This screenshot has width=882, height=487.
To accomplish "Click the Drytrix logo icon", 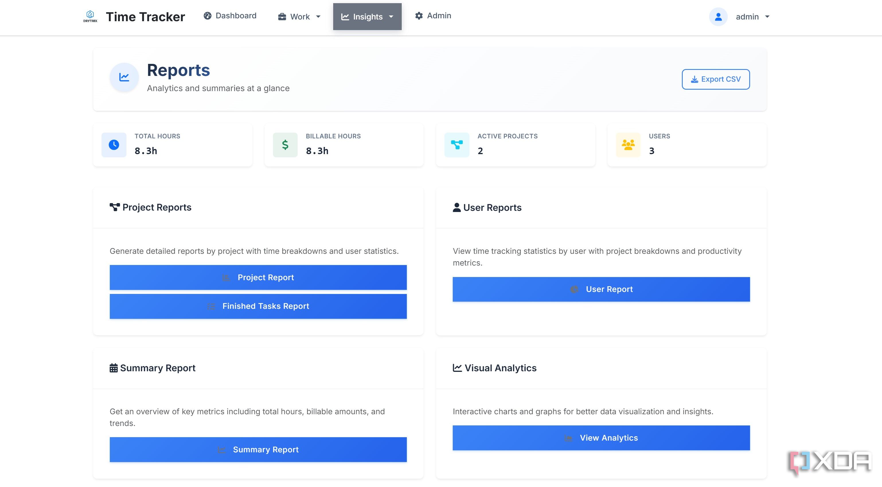I will (x=90, y=16).
